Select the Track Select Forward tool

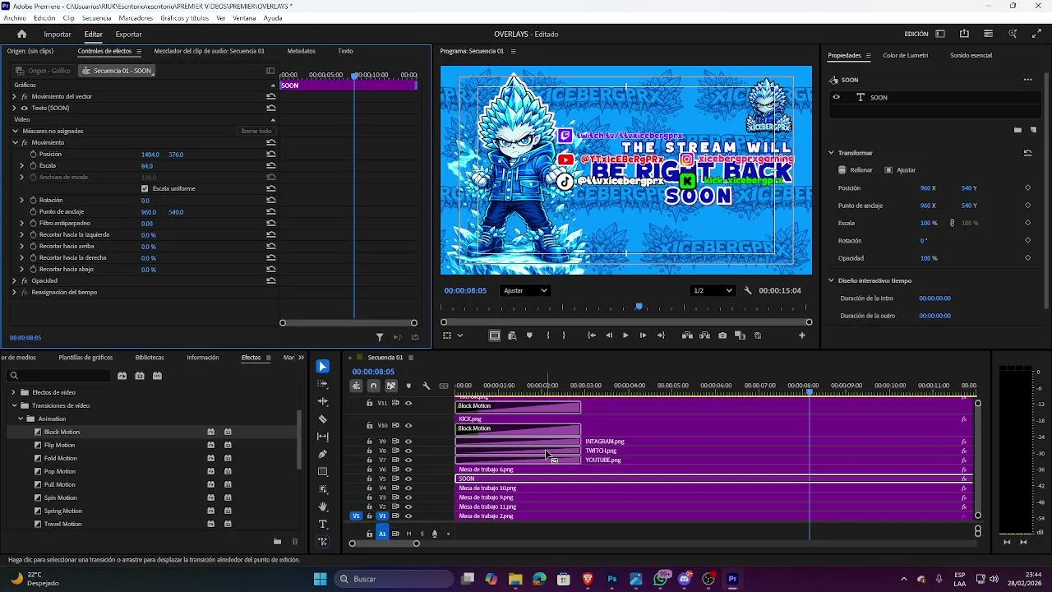[x=323, y=384]
